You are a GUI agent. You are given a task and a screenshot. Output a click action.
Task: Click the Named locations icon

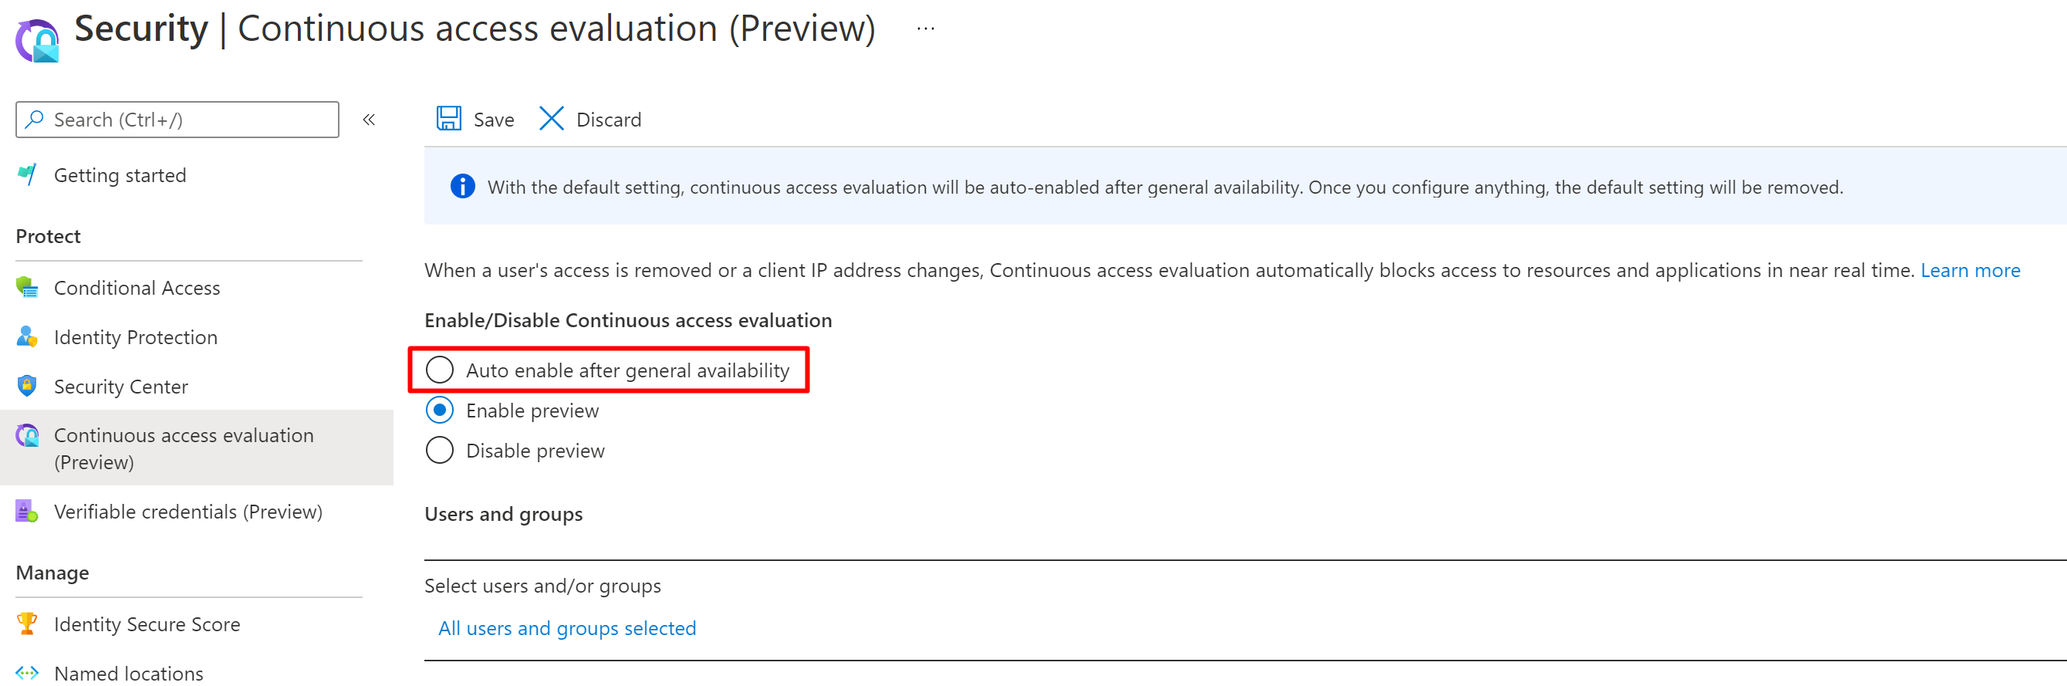click(27, 672)
